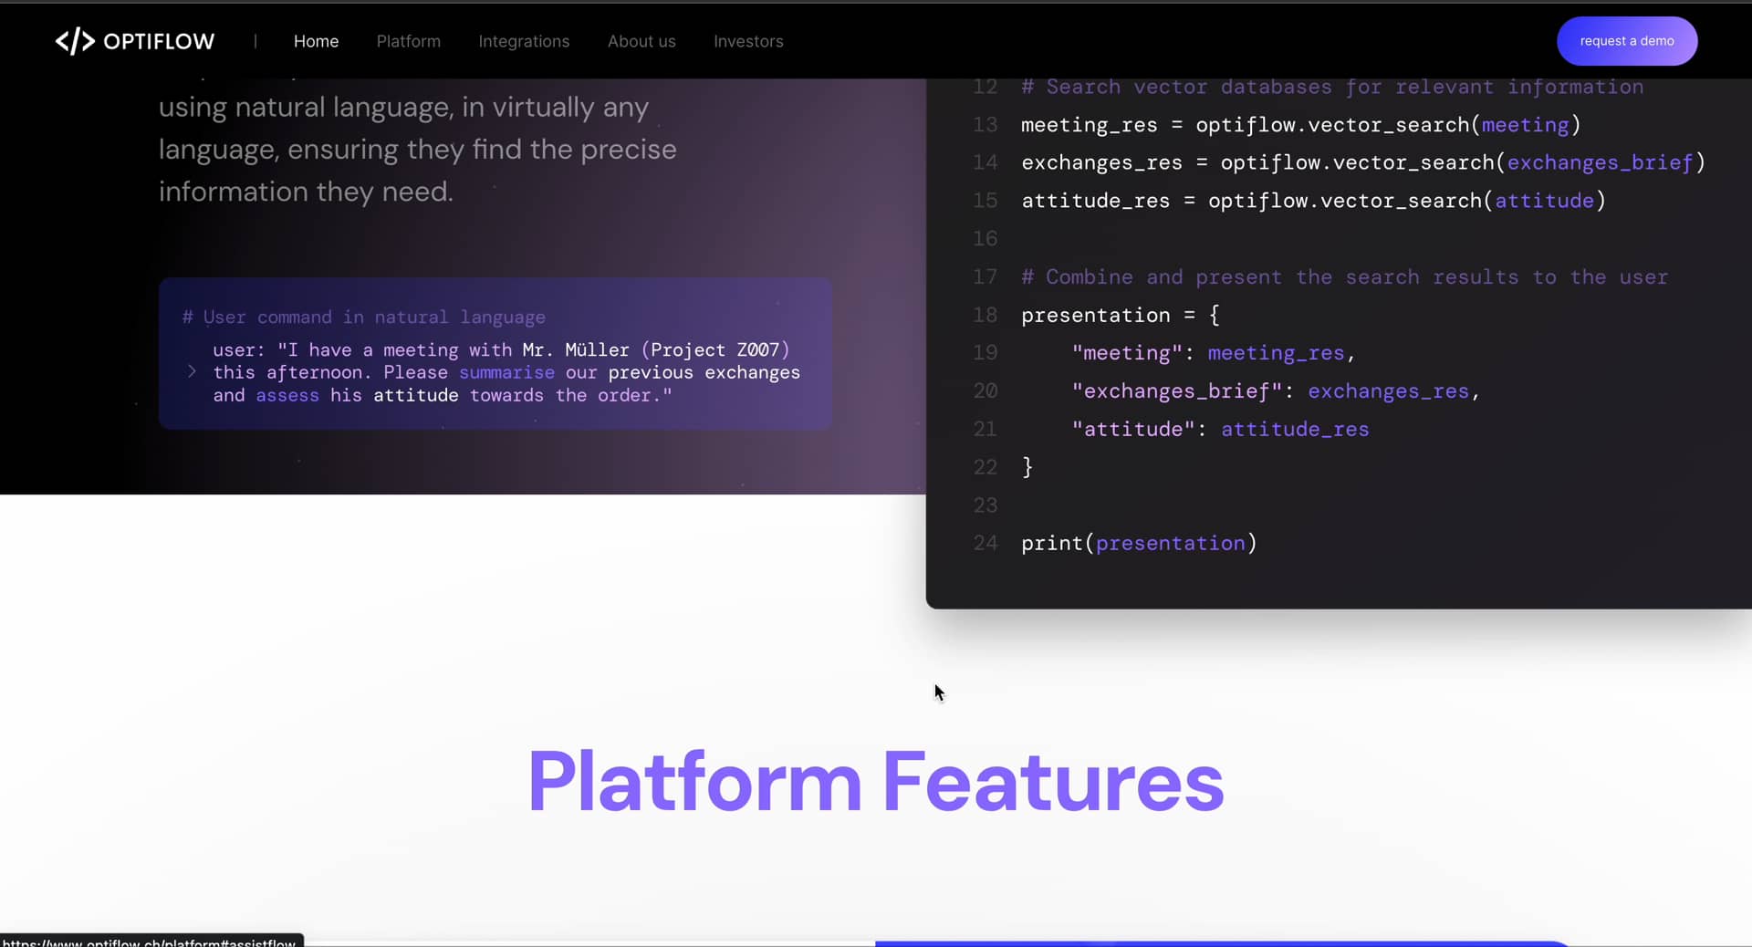Open the optiflow.ch URL shown at bottom left
The height and width of the screenshot is (947, 1752).
tap(151, 941)
